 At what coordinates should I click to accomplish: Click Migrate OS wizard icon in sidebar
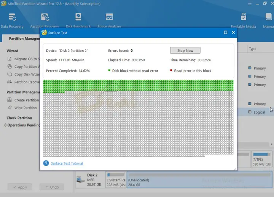click(10, 59)
